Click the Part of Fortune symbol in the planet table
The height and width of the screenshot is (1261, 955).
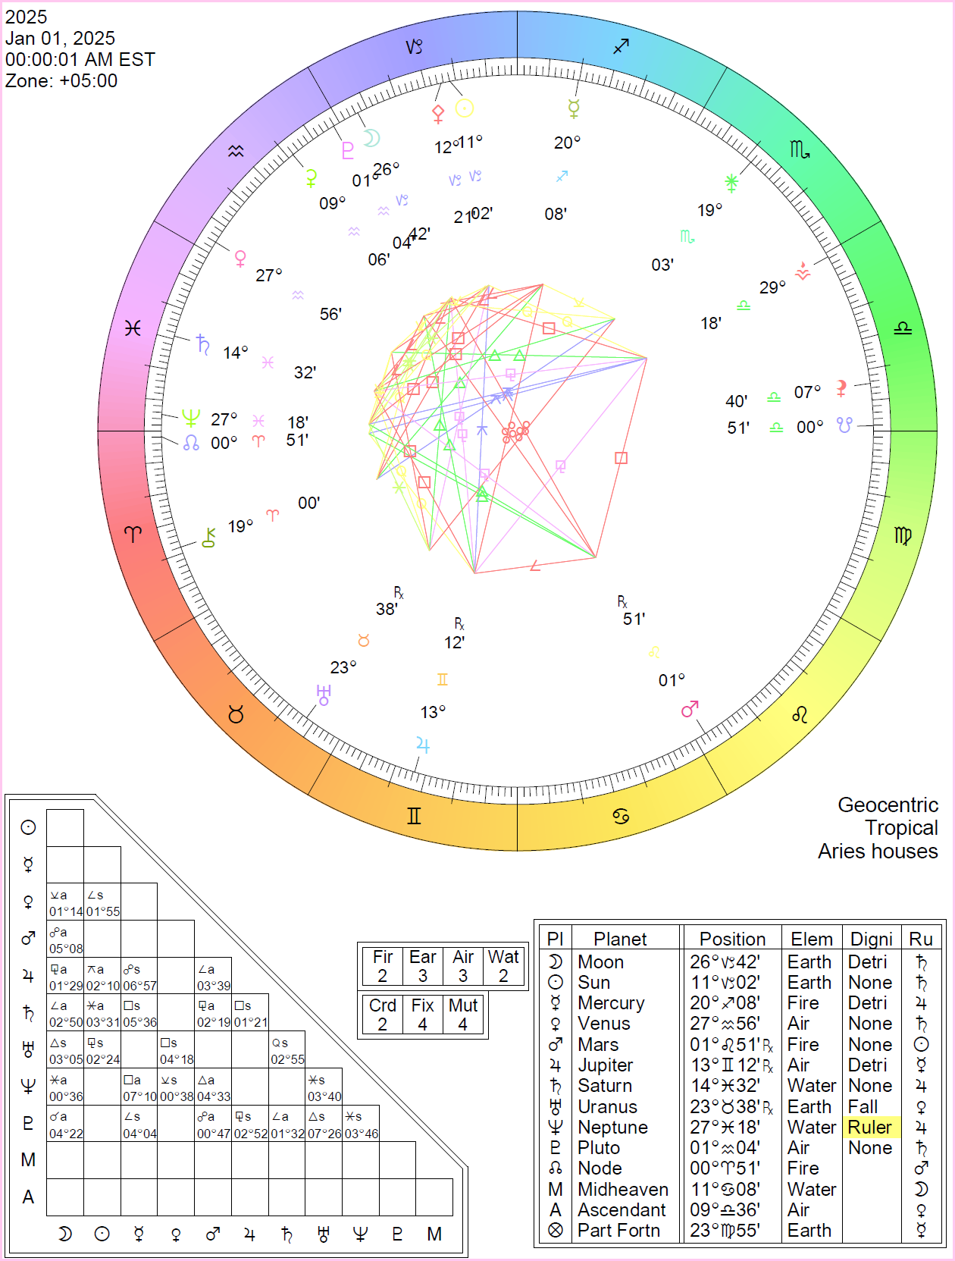[556, 1230]
